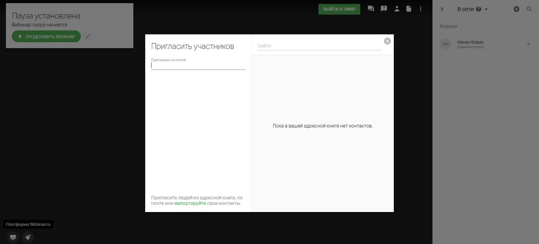
Task: Collapse the right sidebar with chevron
Action: [442, 9]
